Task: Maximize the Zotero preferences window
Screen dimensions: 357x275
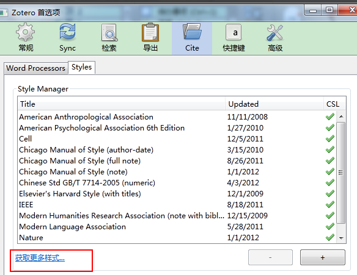Action: pos(329,10)
